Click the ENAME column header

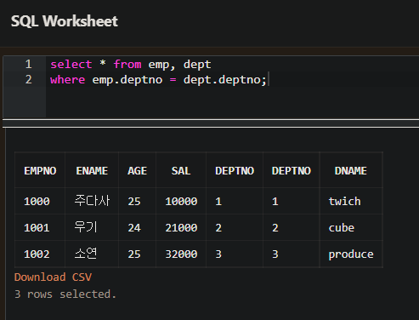click(92, 171)
